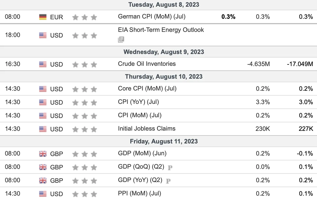Click the importance stars in the CPI (YoY) (Jul) row
The height and width of the screenshot is (200, 317).
(x=85, y=102)
